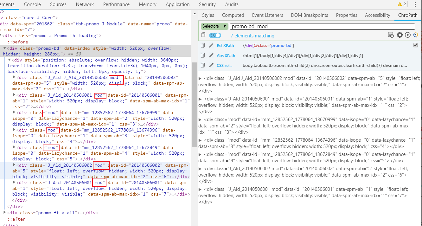422x226 pixels.
Task: Expand ChroPath result with css="7"
Action: [x=200, y=189]
